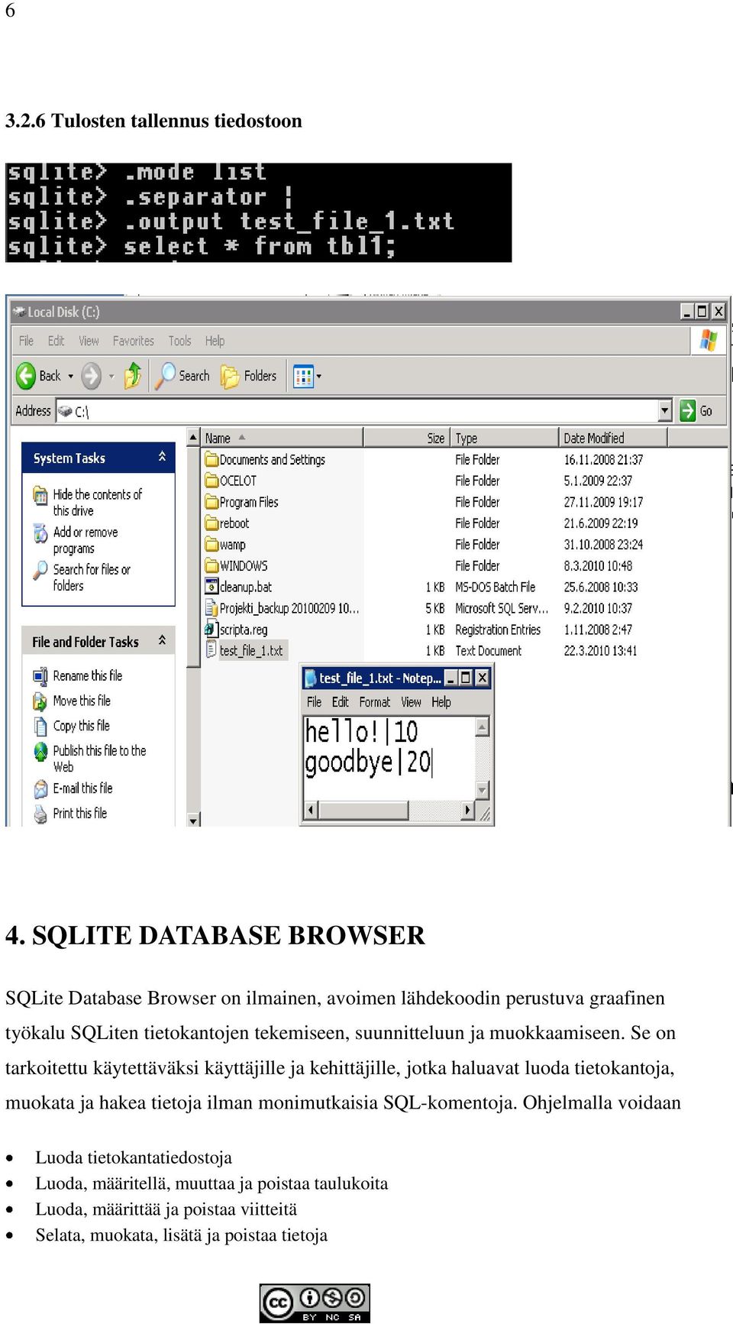
Task: Click the scripta.reg file icon
Action: [212, 630]
